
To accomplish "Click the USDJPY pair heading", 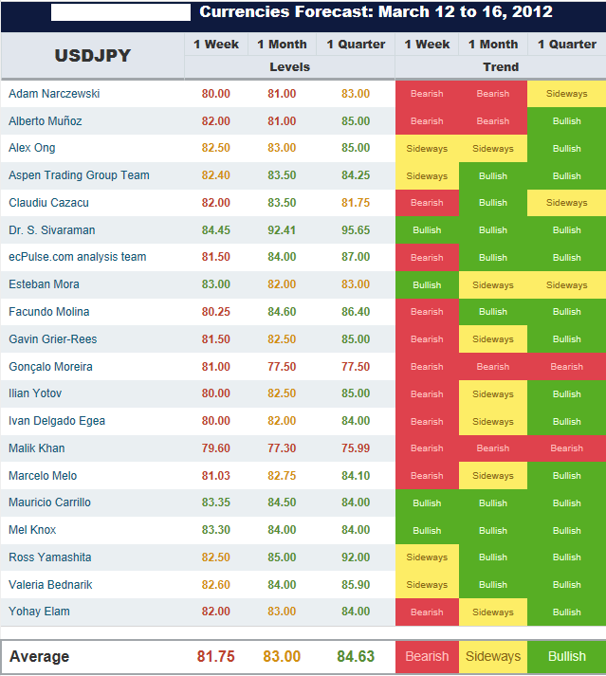I will point(92,56).
